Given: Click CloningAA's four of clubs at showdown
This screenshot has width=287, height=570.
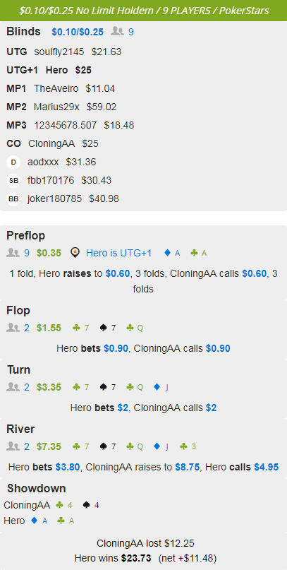Looking at the screenshot, I should pyautogui.click(x=64, y=505).
